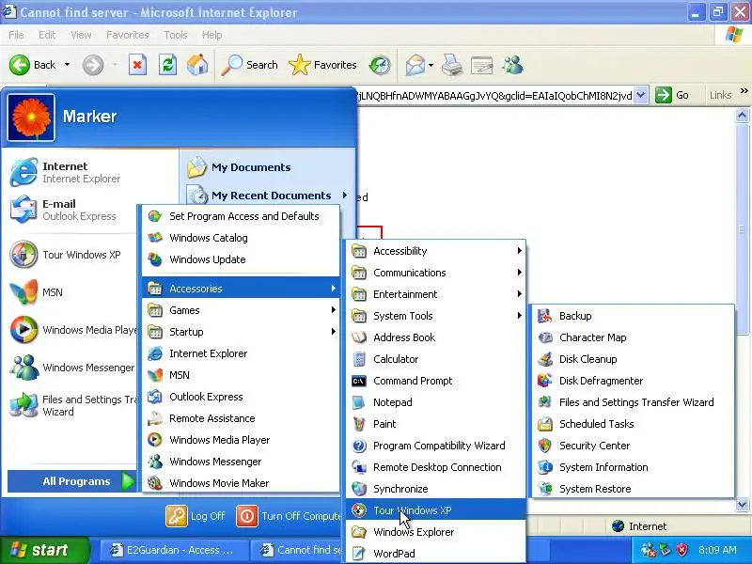The height and width of the screenshot is (564, 752).
Task: Switch to E2Guardian taskbar window
Action: pyautogui.click(x=174, y=550)
